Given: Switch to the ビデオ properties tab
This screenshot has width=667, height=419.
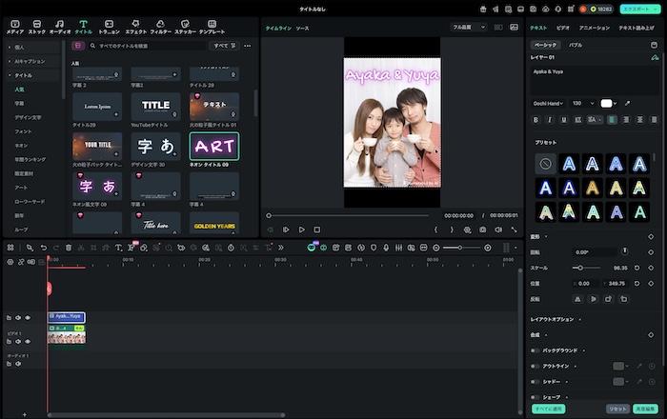Looking at the screenshot, I should 563,28.
